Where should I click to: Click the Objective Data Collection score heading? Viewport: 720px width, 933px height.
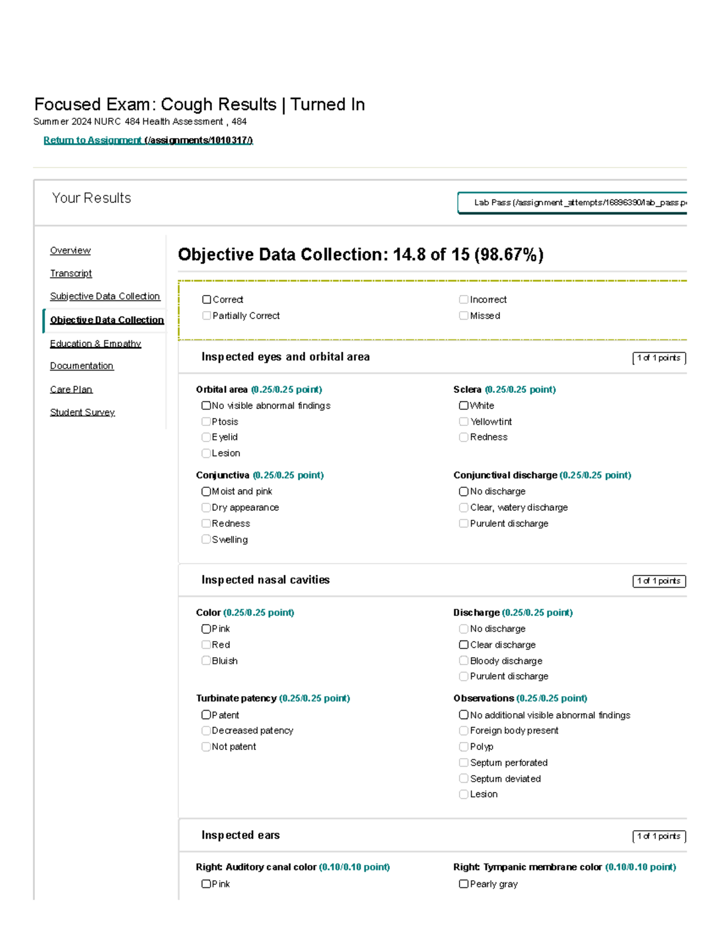point(361,255)
